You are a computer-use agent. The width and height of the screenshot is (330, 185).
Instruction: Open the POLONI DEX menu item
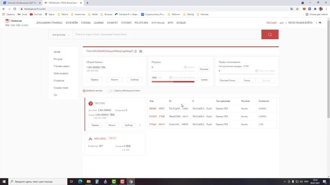click(x=141, y=23)
